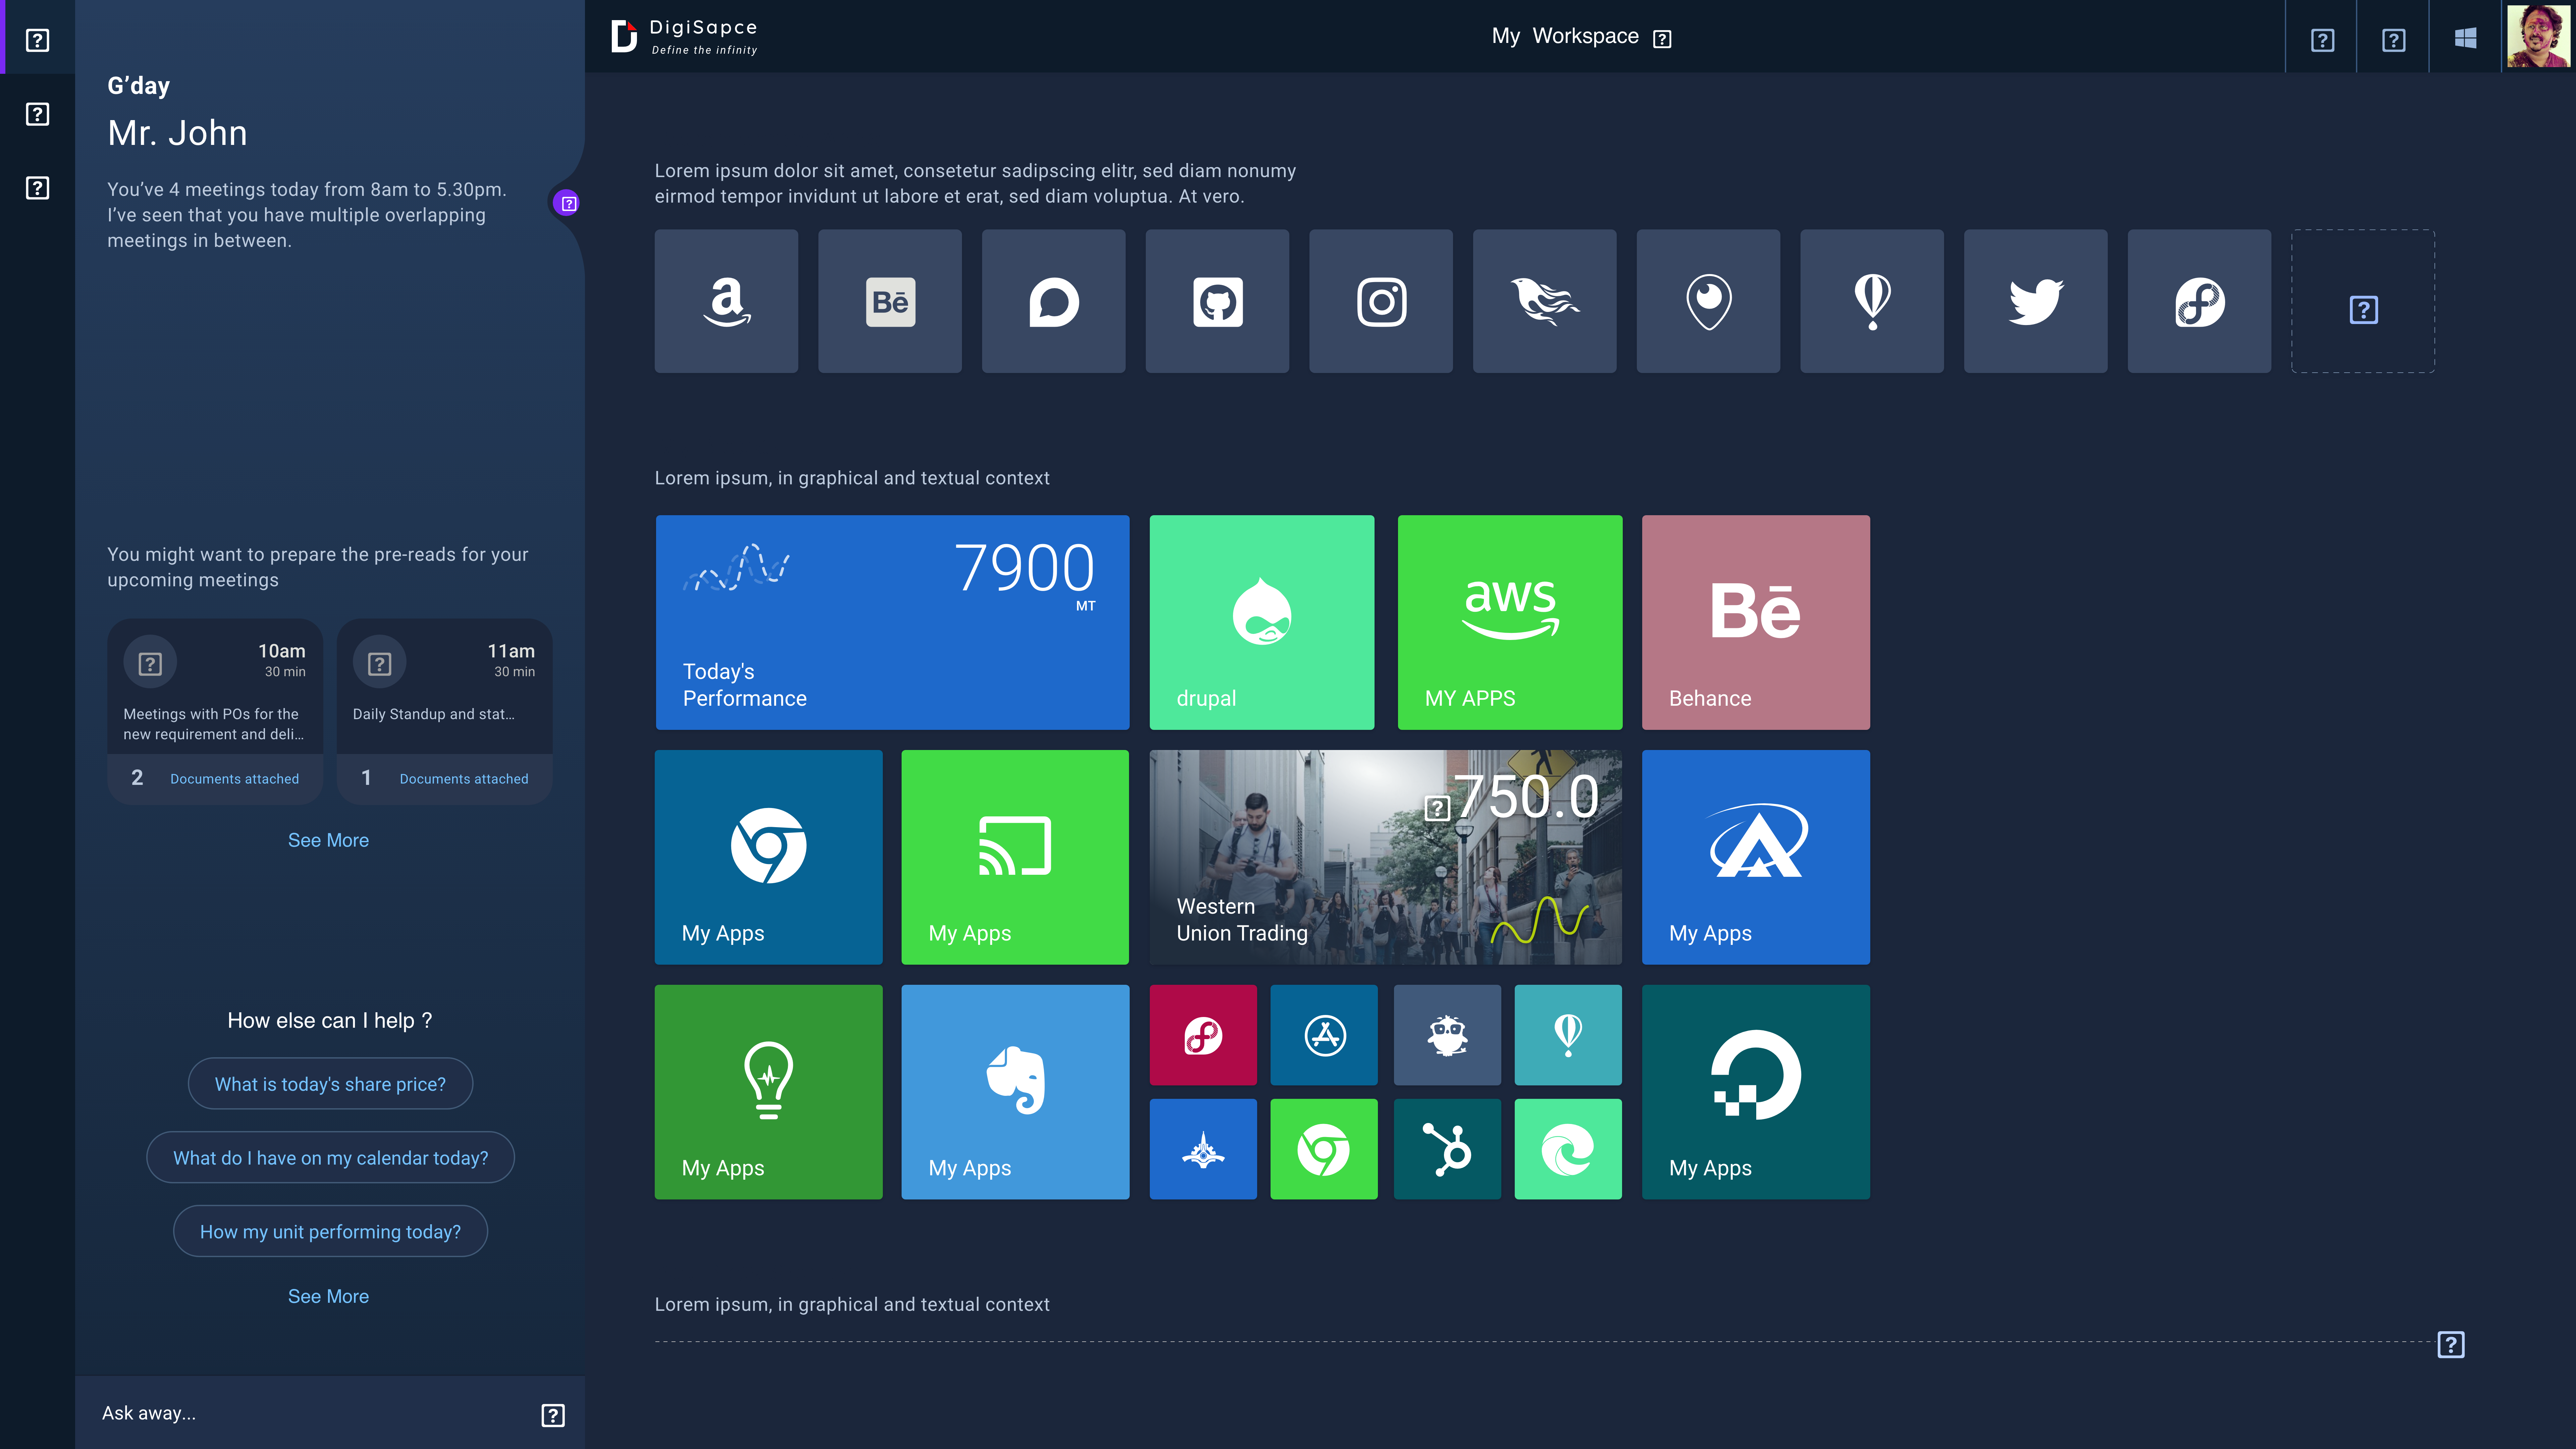Viewport: 2576px width, 1449px height.
Task: Open the small owl mascot tile
Action: 1447,1035
